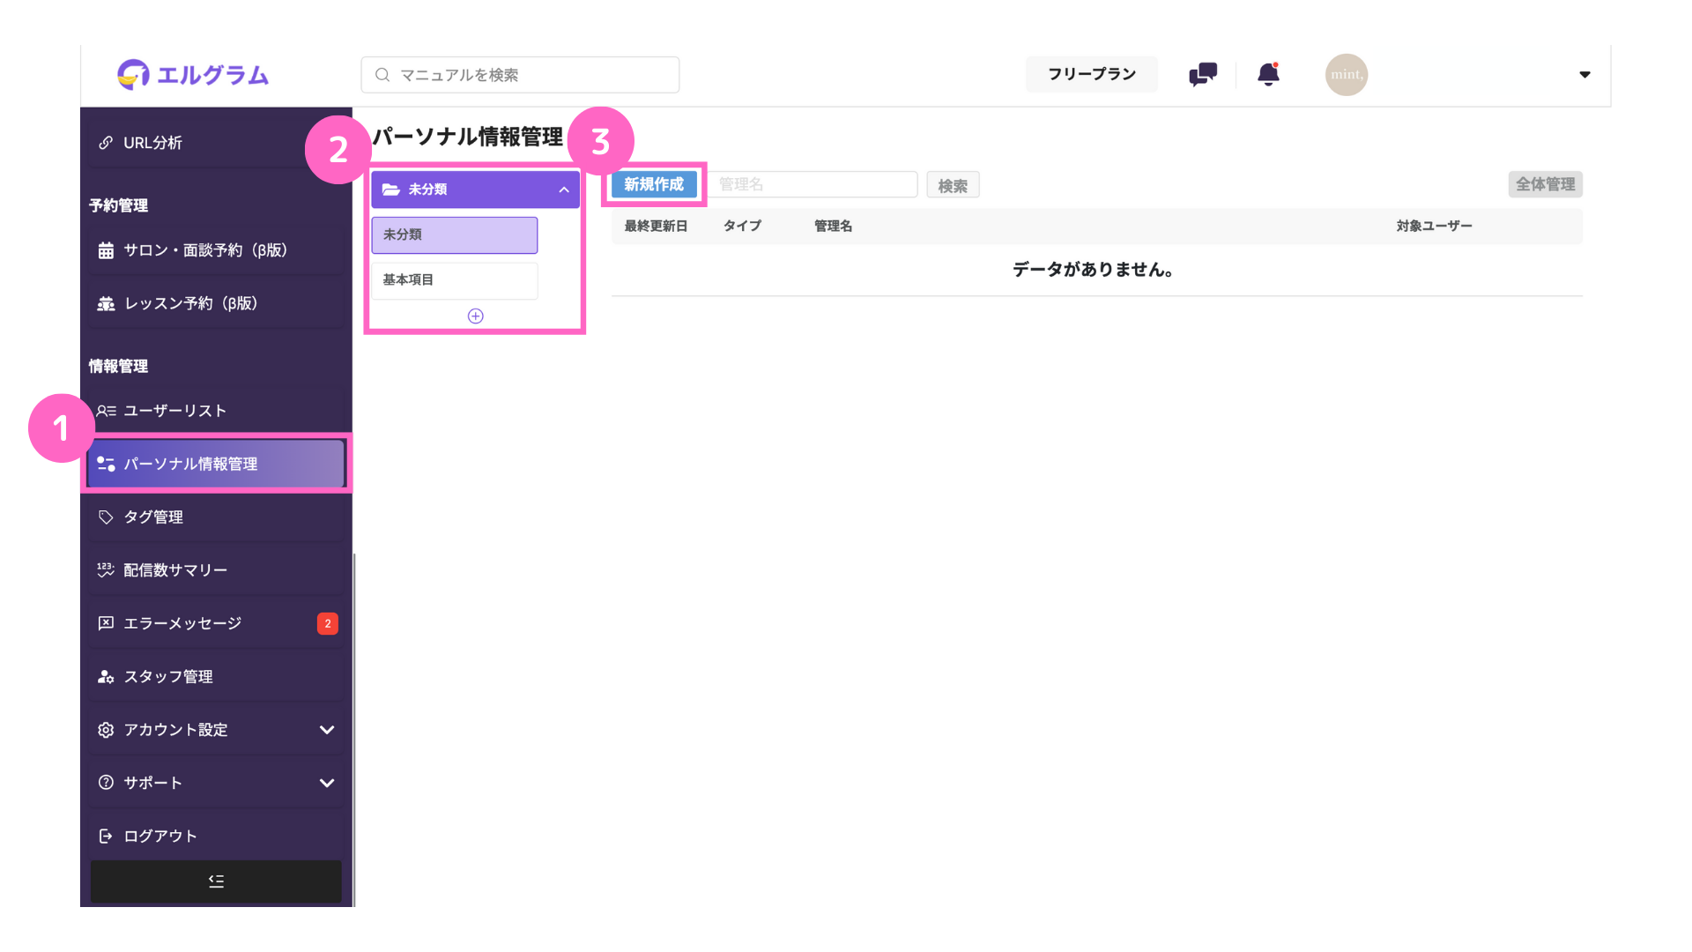This screenshot has width=1692, height=952.
Task: Select the 未分類 folder item
Action: click(455, 234)
